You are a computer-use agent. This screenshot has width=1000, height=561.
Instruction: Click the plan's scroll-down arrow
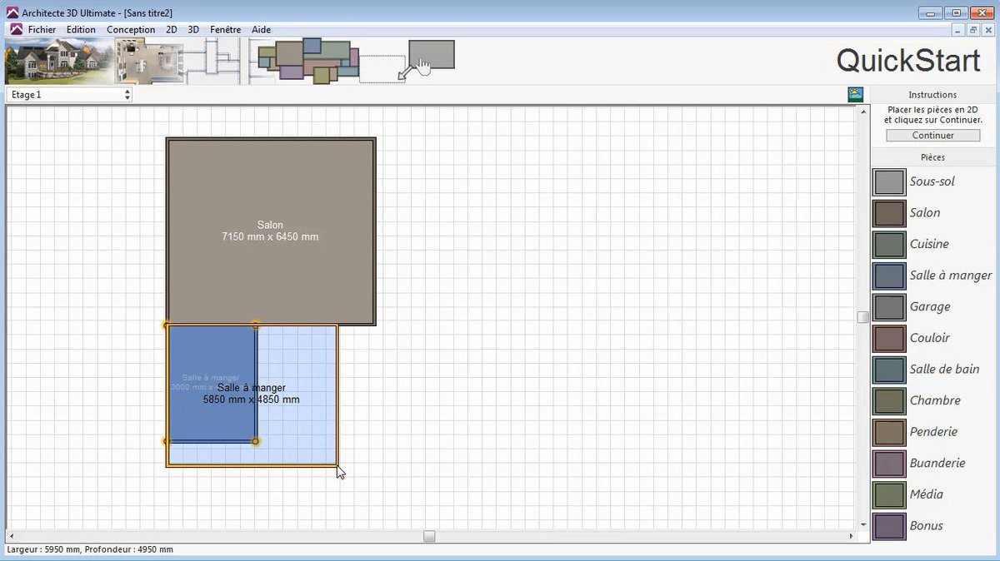[x=863, y=525]
